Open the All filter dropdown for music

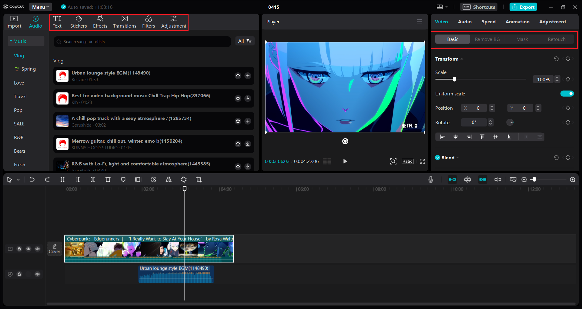click(x=245, y=41)
